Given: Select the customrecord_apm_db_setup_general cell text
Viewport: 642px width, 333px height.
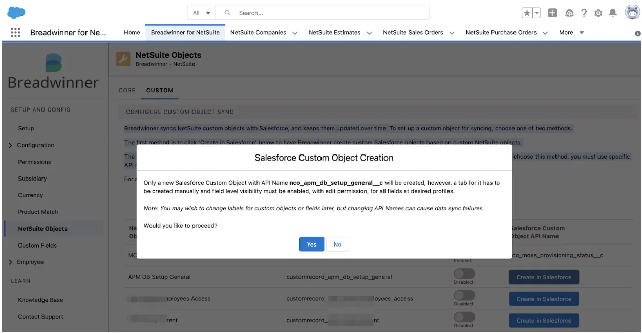Looking at the screenshot, I should (x=339, y=277).
